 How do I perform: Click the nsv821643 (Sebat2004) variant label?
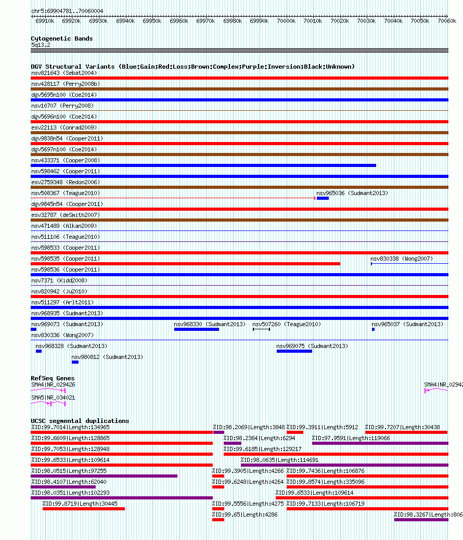(x=64, y=73)
